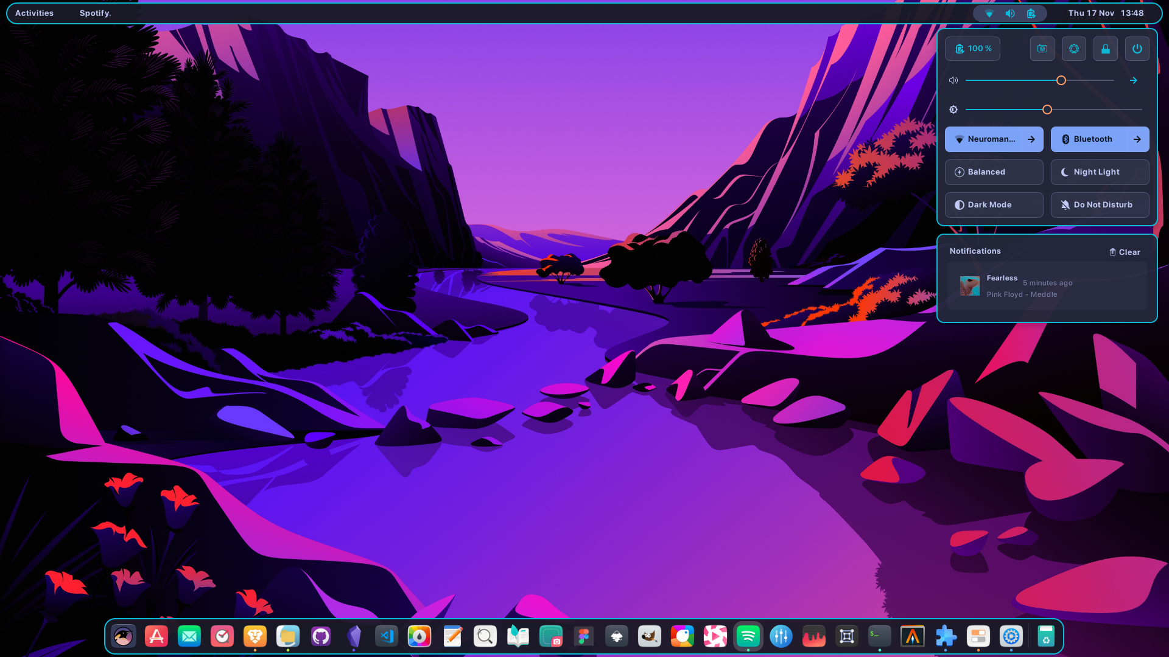Open the pink video player dock icon
This screenshot has height=657, width=1169.
pos(715,636)
